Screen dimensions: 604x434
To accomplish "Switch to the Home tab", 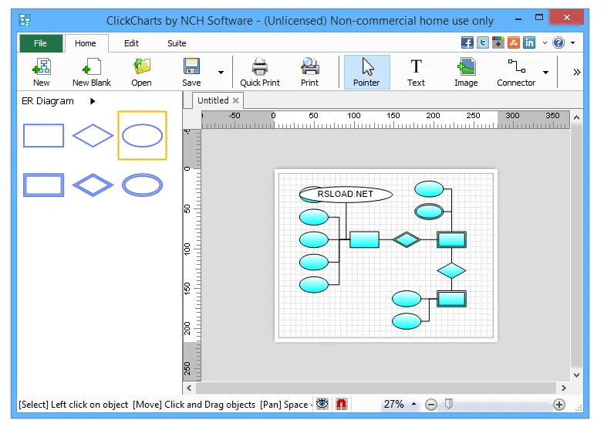I will tap(86, 43).
